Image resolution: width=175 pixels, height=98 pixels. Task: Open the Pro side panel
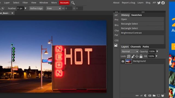116,20
